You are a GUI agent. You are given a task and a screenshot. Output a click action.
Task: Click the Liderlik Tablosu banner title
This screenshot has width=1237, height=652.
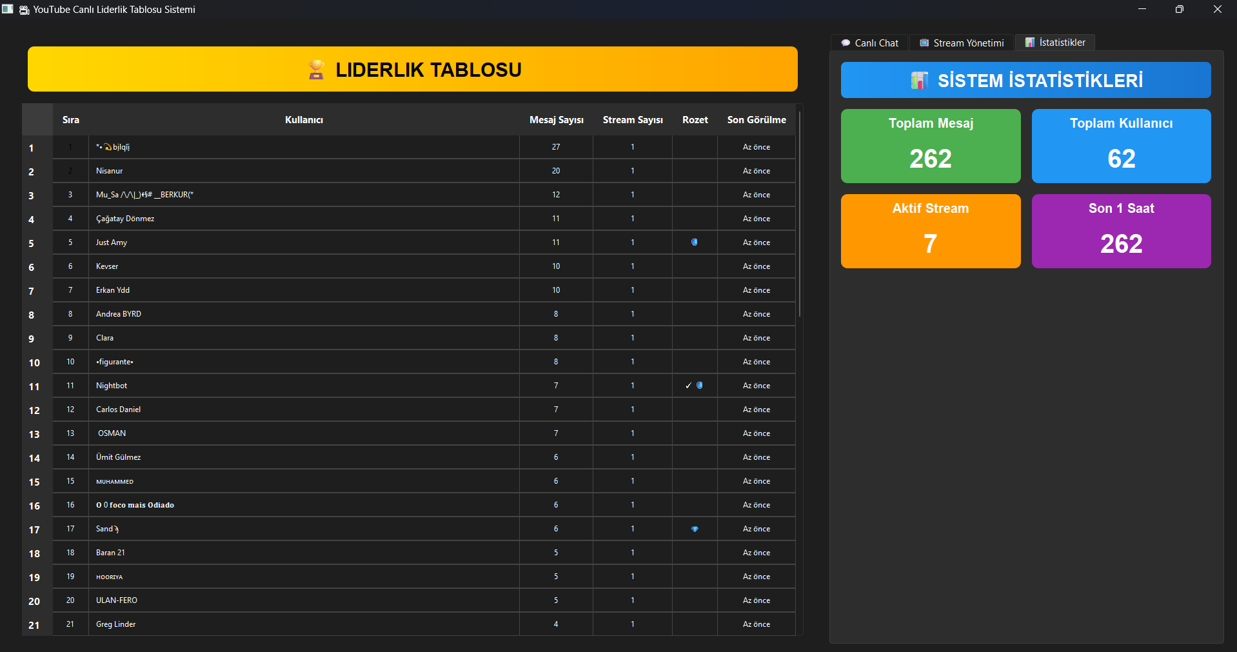(x=428, y=70)
